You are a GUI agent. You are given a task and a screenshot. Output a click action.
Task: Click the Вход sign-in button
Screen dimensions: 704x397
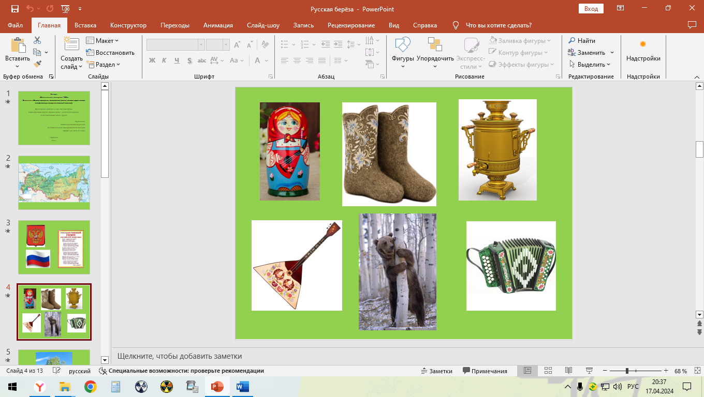pos(591,8)
